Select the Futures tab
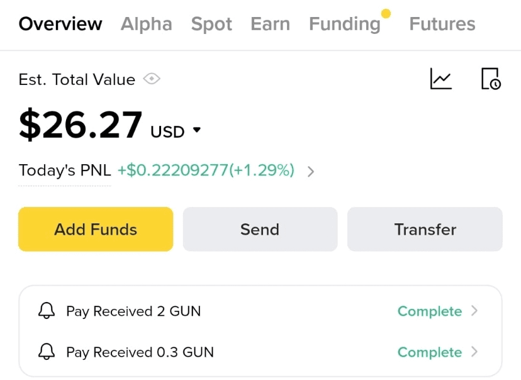 (x=442, y=25)
